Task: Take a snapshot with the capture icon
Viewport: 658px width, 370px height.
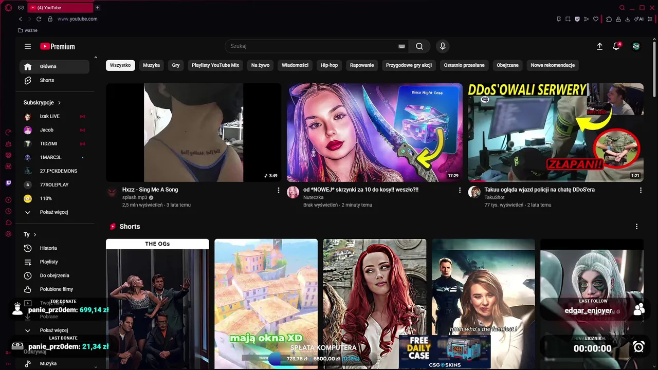Action: point(568,19)
